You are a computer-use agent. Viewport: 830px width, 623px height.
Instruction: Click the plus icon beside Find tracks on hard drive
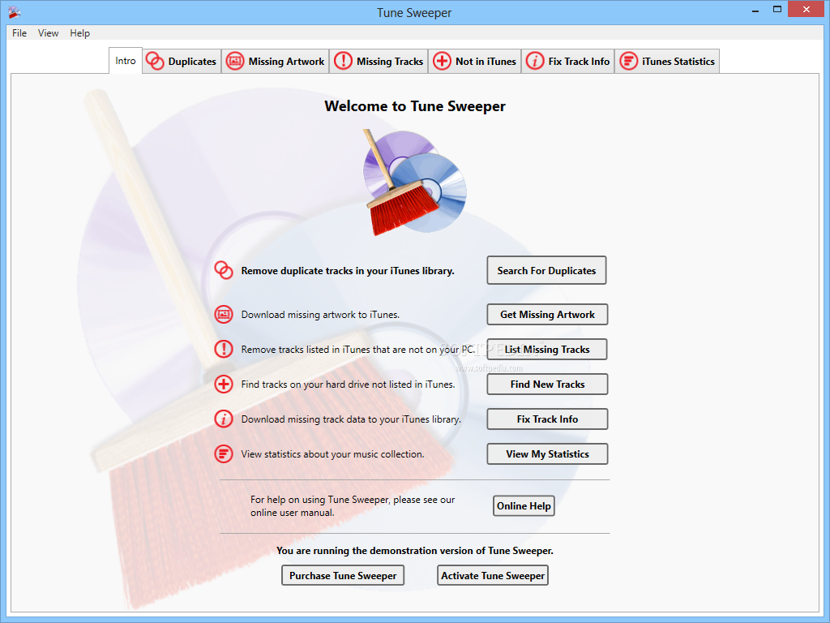(x=224, y=384)
